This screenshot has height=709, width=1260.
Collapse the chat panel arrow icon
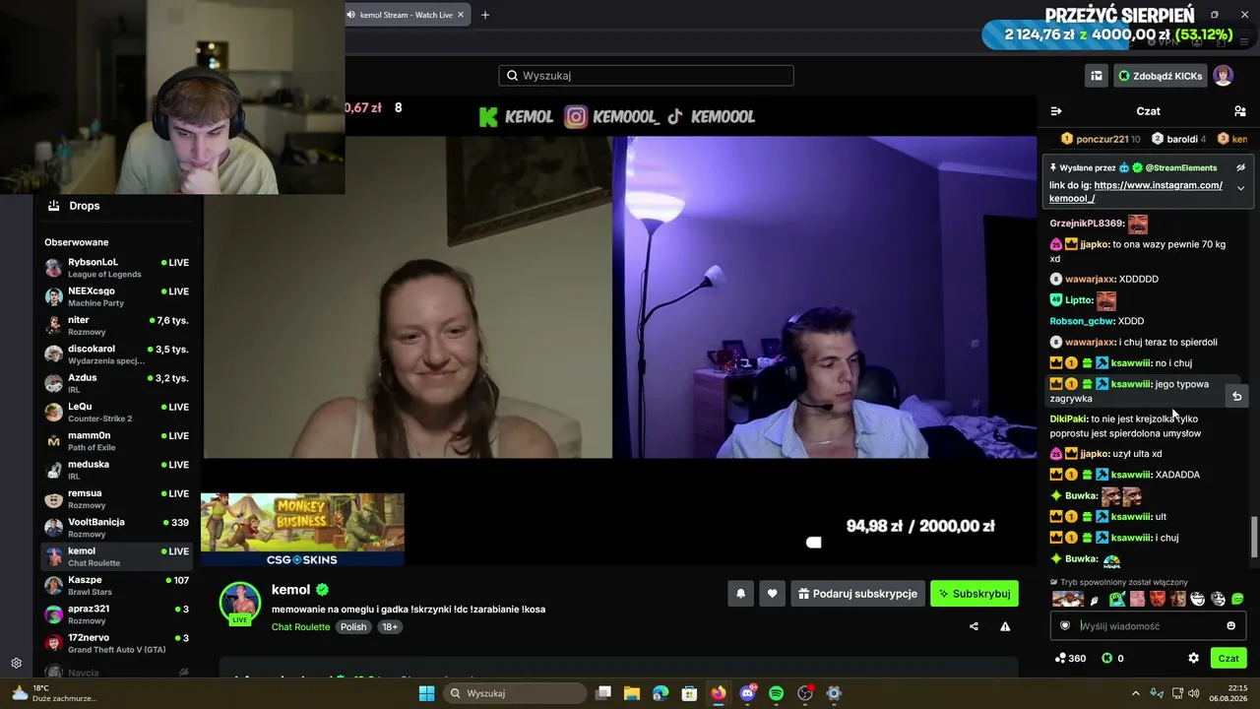(1056, 111)
